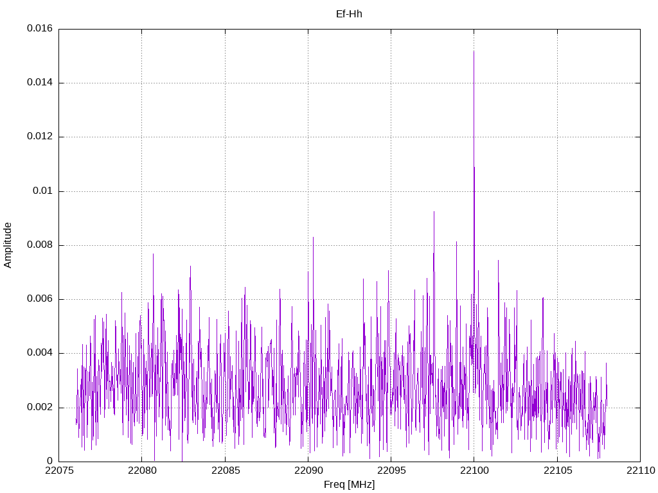This screenshot has width=658, height=493.
Task: Click the y-axis tick label 0.012
Action: coord(39,137)
